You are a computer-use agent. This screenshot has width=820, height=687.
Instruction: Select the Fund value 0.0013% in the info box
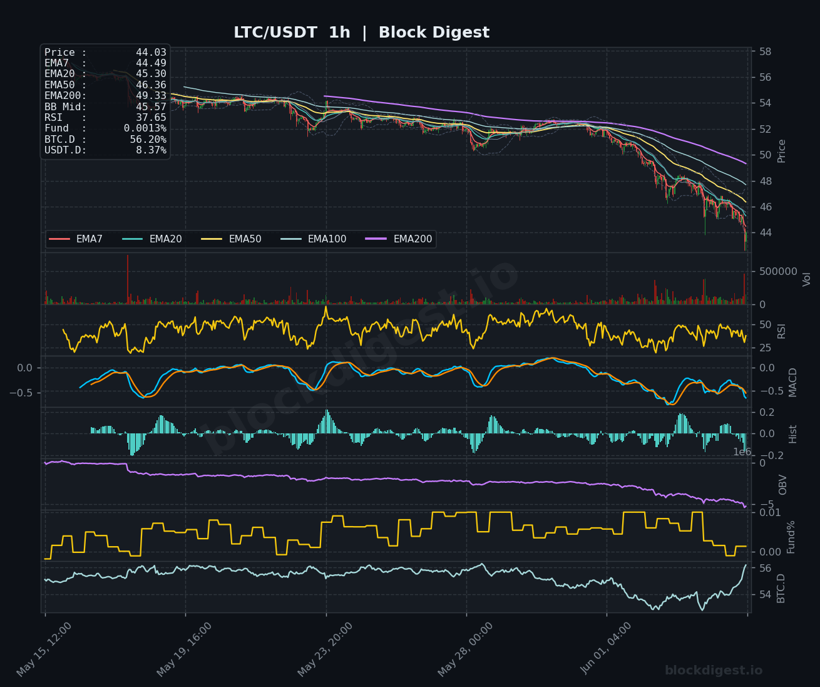click(145, 128)
